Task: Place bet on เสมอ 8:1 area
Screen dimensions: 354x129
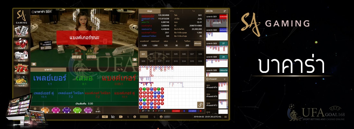Action: click(85, 80)
